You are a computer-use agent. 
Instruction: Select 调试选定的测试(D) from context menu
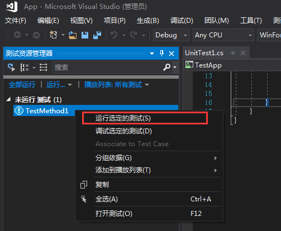tap(123, 131)
